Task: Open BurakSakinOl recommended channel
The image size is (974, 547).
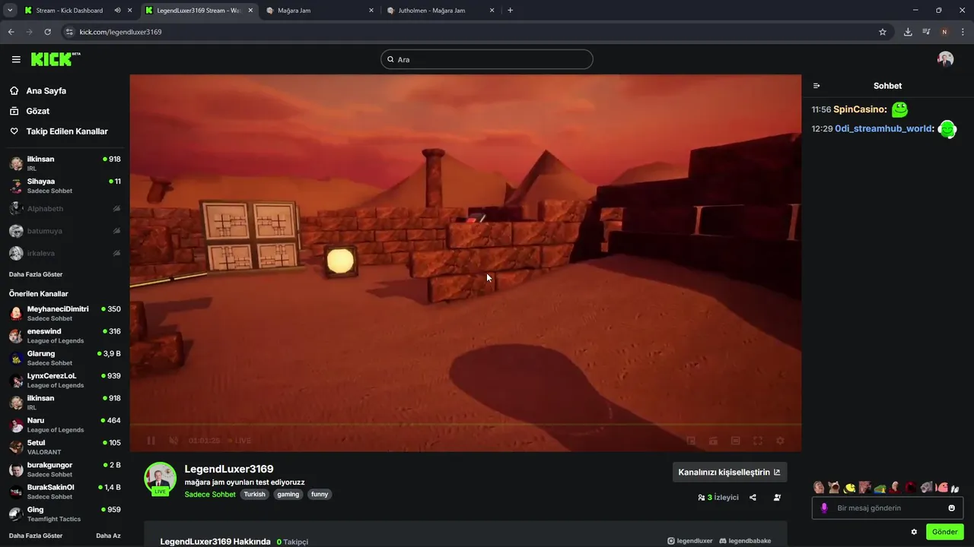Action: tap(65, 492)
